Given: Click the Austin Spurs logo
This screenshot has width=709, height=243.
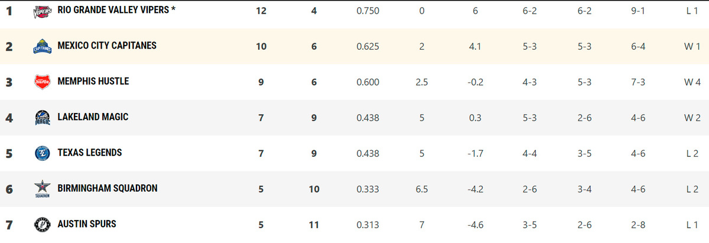Looking at the screenshot, I should (x=43, y=225).
